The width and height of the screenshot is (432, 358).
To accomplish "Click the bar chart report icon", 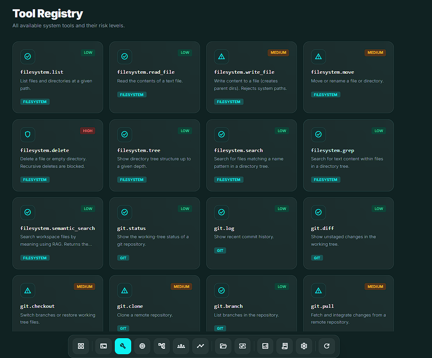I will (265, 346).
